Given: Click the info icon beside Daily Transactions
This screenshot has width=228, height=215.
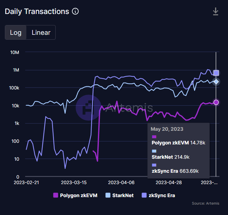Looking at the screenshot, I should 75,11.
